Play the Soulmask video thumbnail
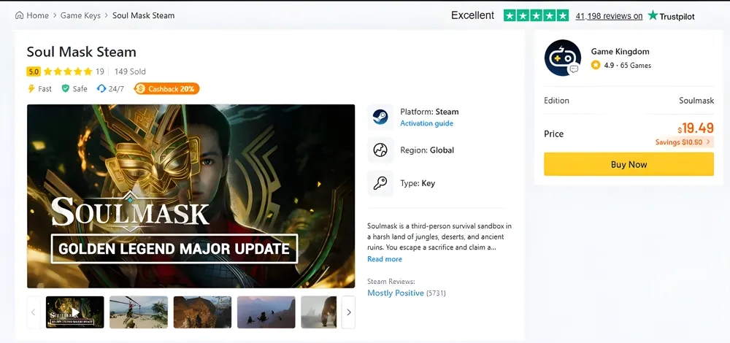 [x=74, y=312]
